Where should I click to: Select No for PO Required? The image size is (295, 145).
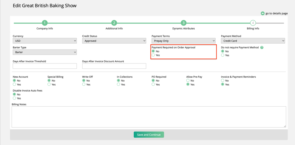[x=153, y=81]
